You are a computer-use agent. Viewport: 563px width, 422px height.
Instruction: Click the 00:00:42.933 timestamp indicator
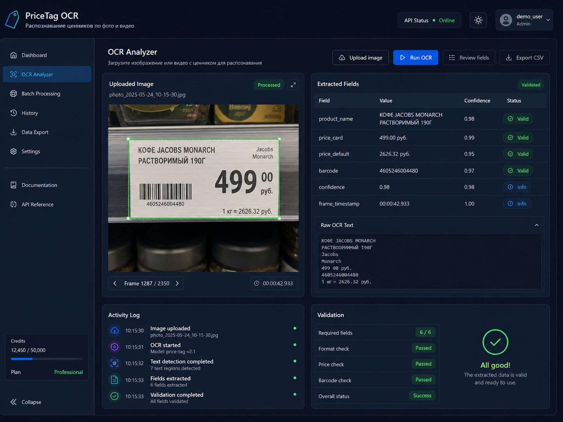click(275, 283)
